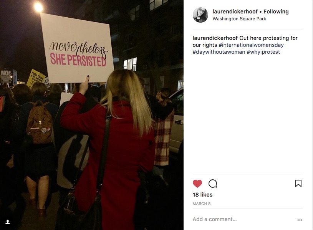Open more options three-dots menu
Viewport: 313px width, 230px height.
click(300, 220)
